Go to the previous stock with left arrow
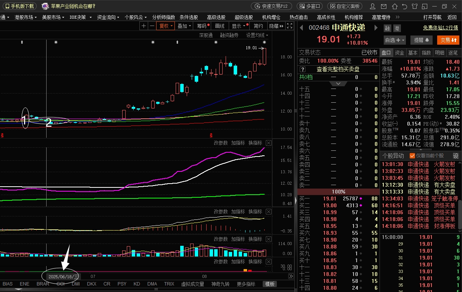The height and width of the screenshot is (292, 462). pos(301,27)
